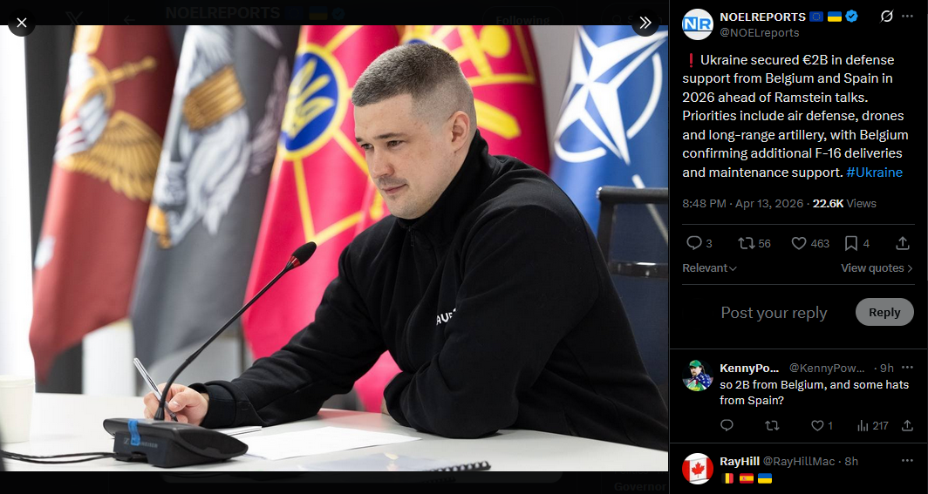Open the RayHill display name
The width and height of the screenshot is (928, 494).
(x=740, y=461)
